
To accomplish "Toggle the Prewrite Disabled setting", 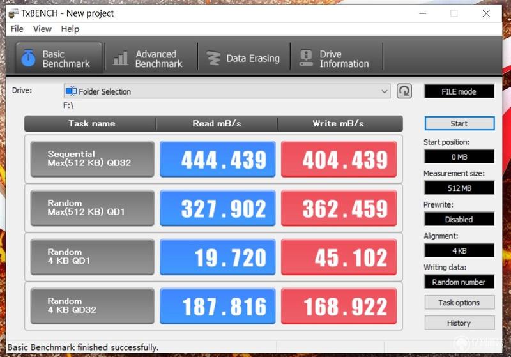I will [x=459, y=219].
